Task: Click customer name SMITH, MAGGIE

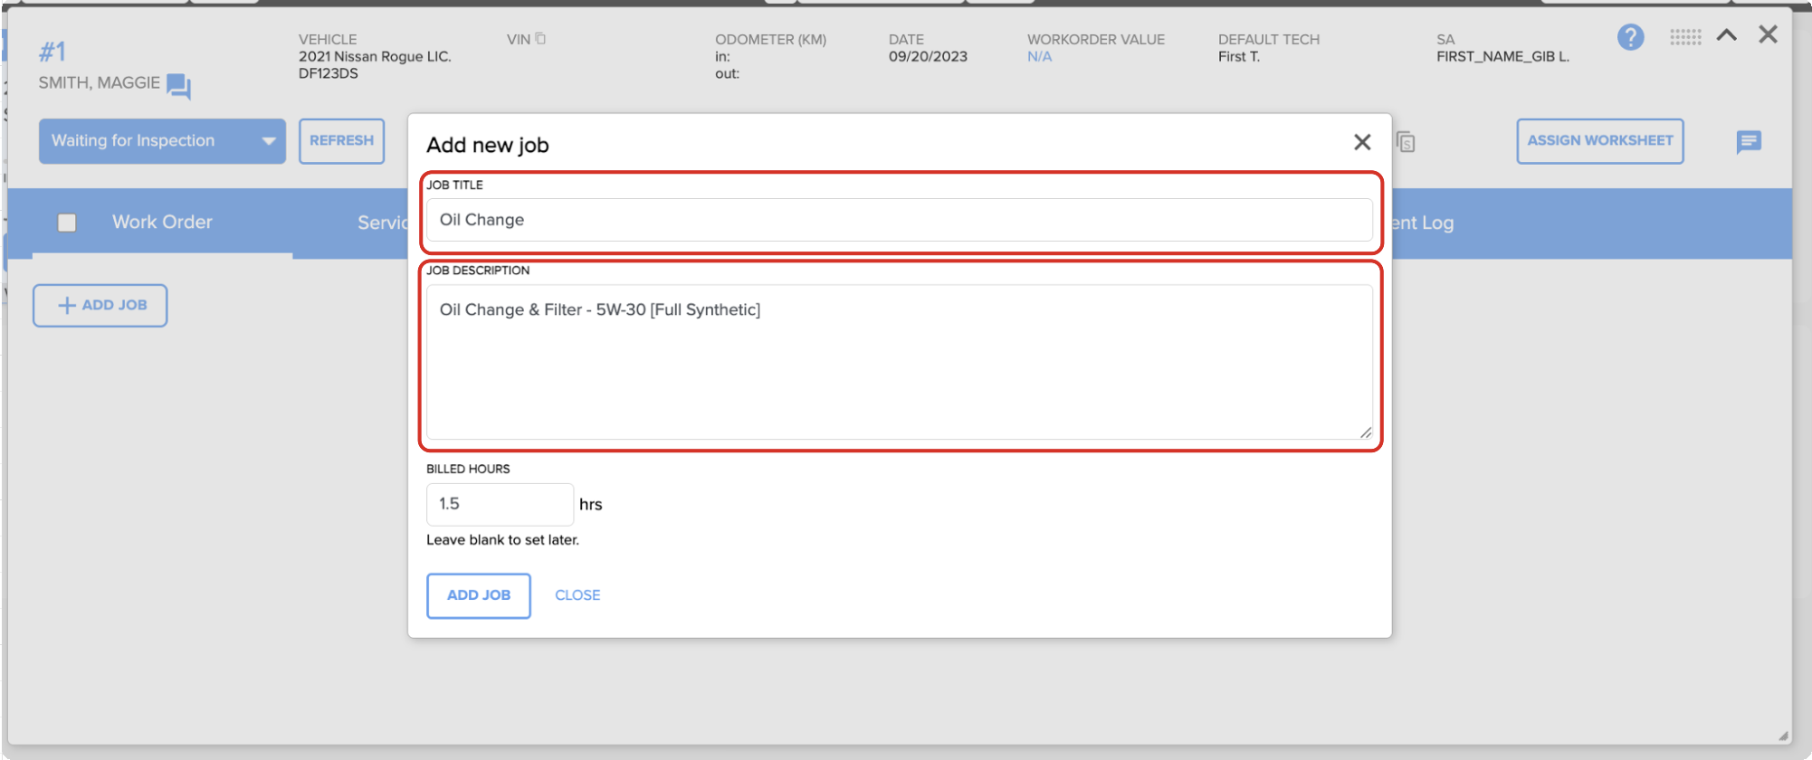Action: [x=100, y=83]
